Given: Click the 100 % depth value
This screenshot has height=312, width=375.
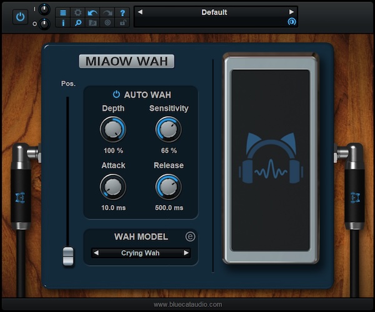Looking at the screenshot, I should pyautogui.click(x=113, y=151).
